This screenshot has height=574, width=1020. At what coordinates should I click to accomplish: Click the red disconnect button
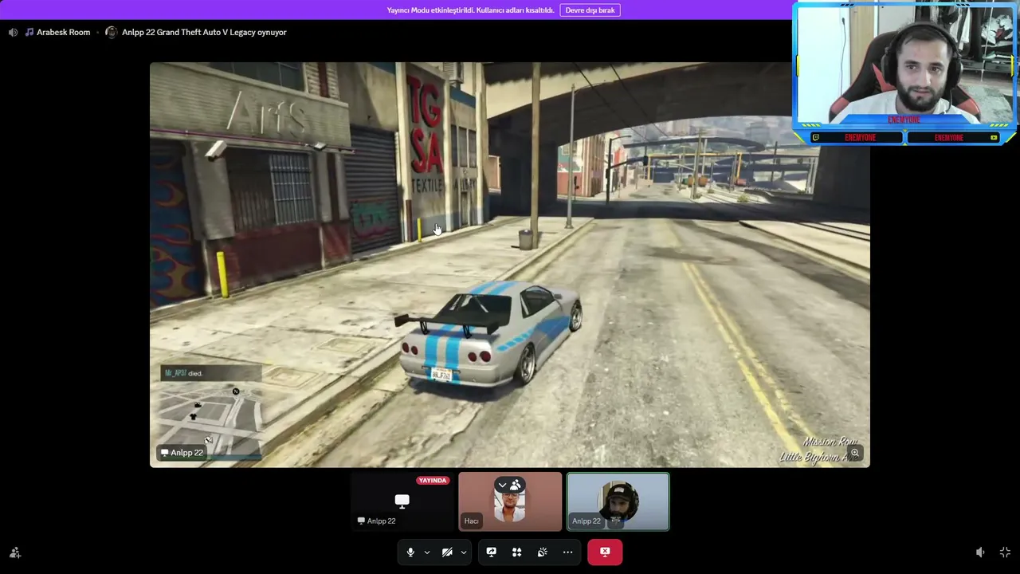point(605,552)
